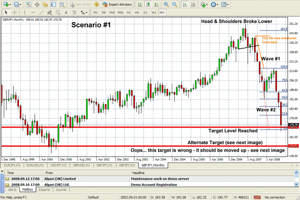Open 'Demo Account Registration' message

point(149,185)
